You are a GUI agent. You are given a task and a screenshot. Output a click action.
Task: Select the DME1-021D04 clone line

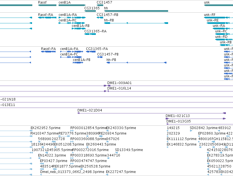152,113
